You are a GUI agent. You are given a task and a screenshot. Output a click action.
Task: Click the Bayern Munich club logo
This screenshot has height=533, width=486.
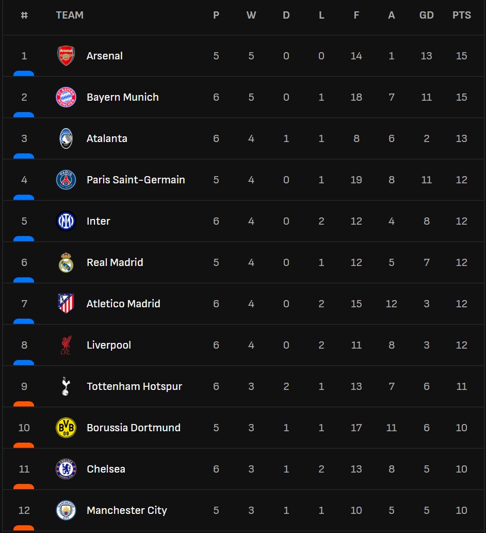click(x=66, y=97)
